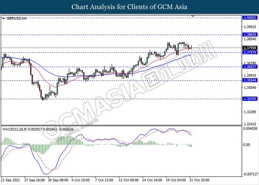Click the 21 Oct 20:00 time label
Viewport: 259px width, 185px height.
pyautogui.click(x=199, y=180)
